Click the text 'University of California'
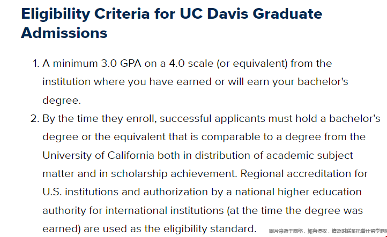The width and height of the screenshot is (387, 237). click(98, 156)
